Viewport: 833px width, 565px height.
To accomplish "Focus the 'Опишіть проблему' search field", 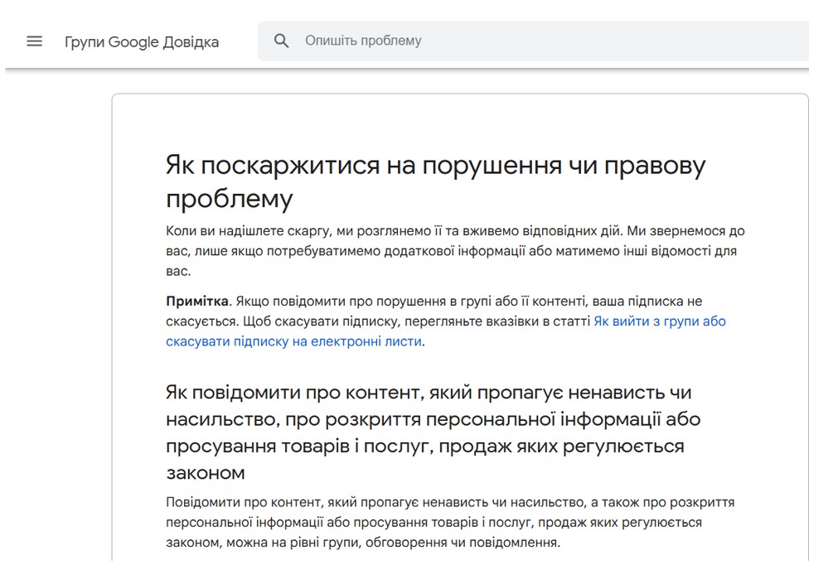I will pyautogui.click(x=497, y=41).
